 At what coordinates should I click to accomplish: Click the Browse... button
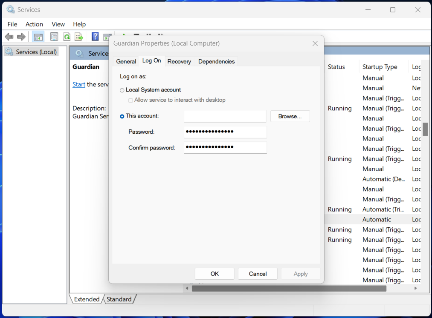290,116
